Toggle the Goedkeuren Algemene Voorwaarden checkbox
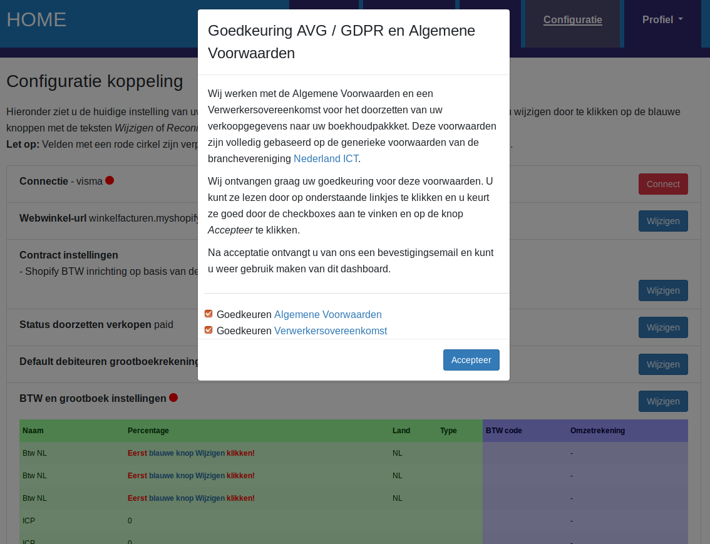 click(x=208, y=314)
